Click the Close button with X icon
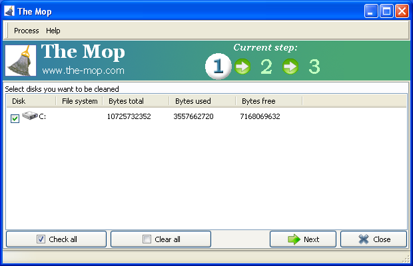Screen dimensions: 413x266 click(x=374, y=239)
